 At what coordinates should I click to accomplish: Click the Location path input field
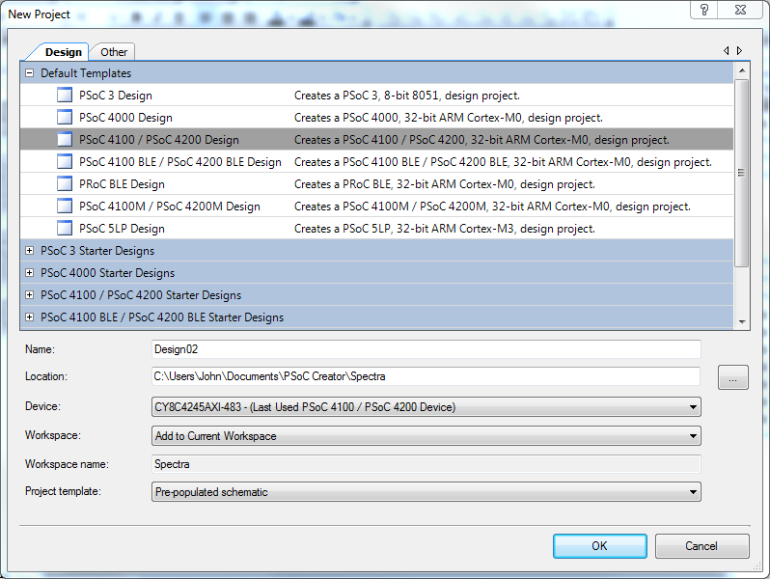point(426,376)
